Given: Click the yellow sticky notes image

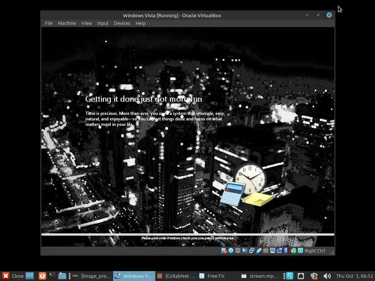Looking at the screenshot, I should tap(258, 199).
